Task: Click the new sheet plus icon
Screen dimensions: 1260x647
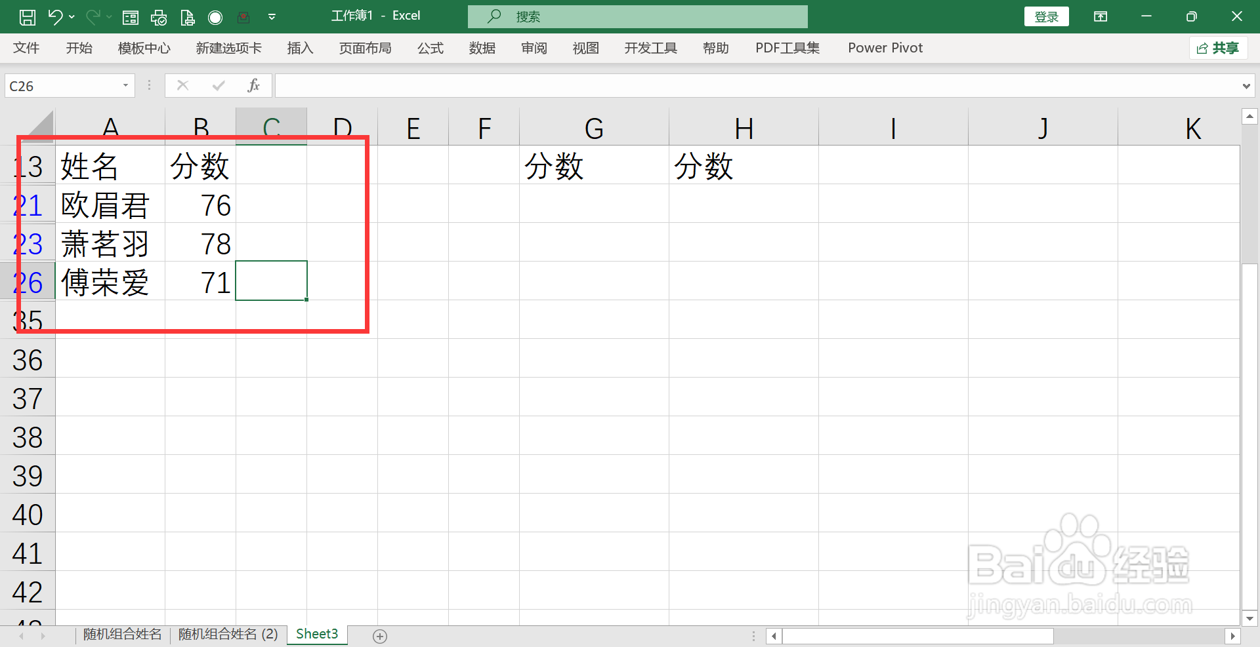Action: pos(380,636)
